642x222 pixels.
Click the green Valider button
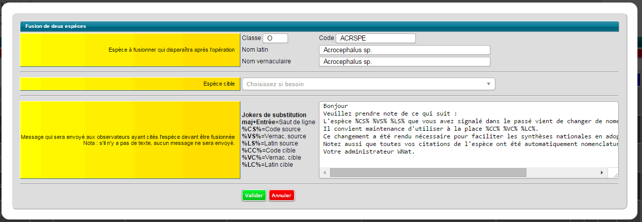point(254,195)
